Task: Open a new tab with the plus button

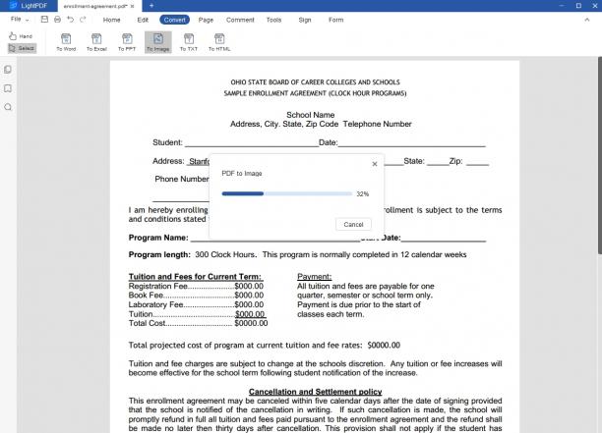Action: 151,6
